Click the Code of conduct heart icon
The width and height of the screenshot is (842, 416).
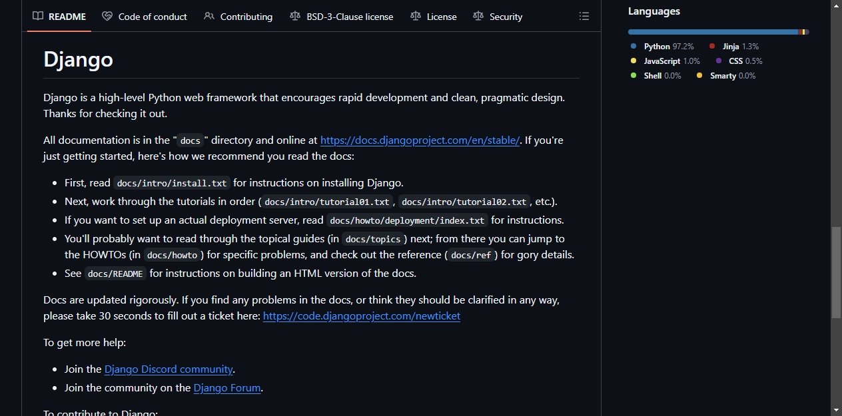107,16
